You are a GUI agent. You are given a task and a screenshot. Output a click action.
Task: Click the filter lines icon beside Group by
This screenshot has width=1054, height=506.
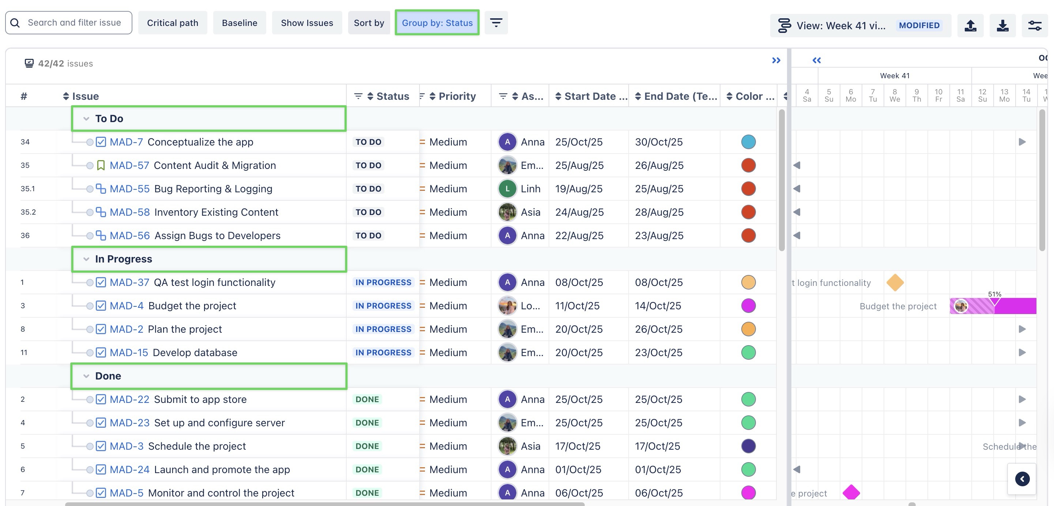tap(496, 23)
